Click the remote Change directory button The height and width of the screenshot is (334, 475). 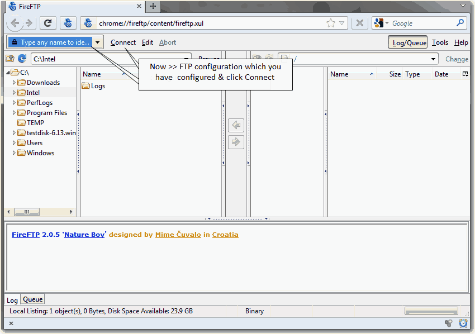click(457, 59)
